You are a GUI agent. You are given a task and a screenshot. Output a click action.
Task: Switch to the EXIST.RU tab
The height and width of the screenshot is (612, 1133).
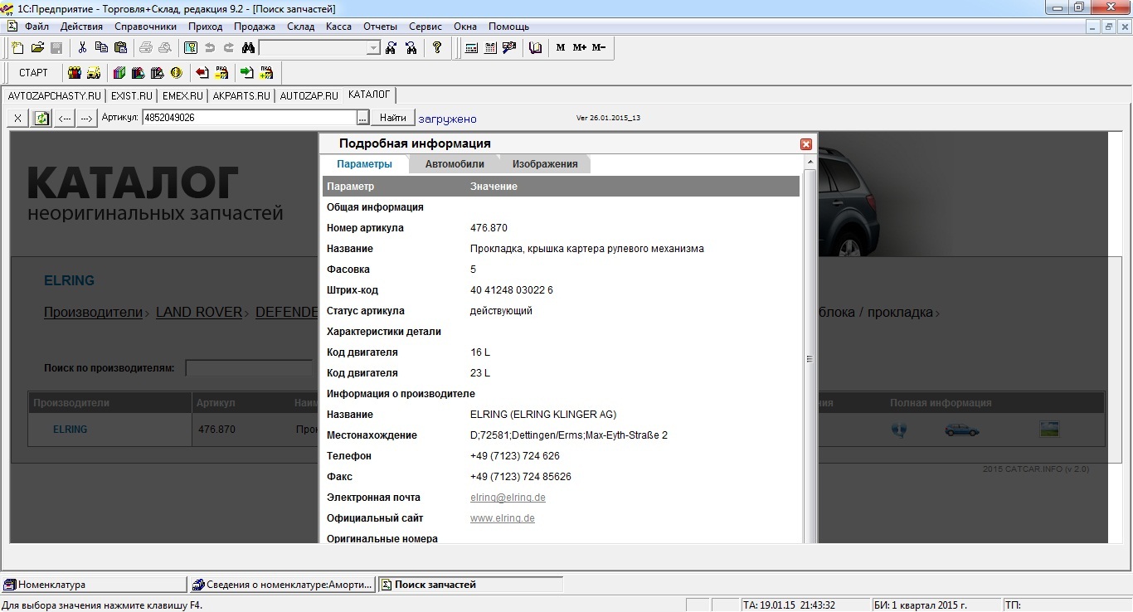coord(132,96)
